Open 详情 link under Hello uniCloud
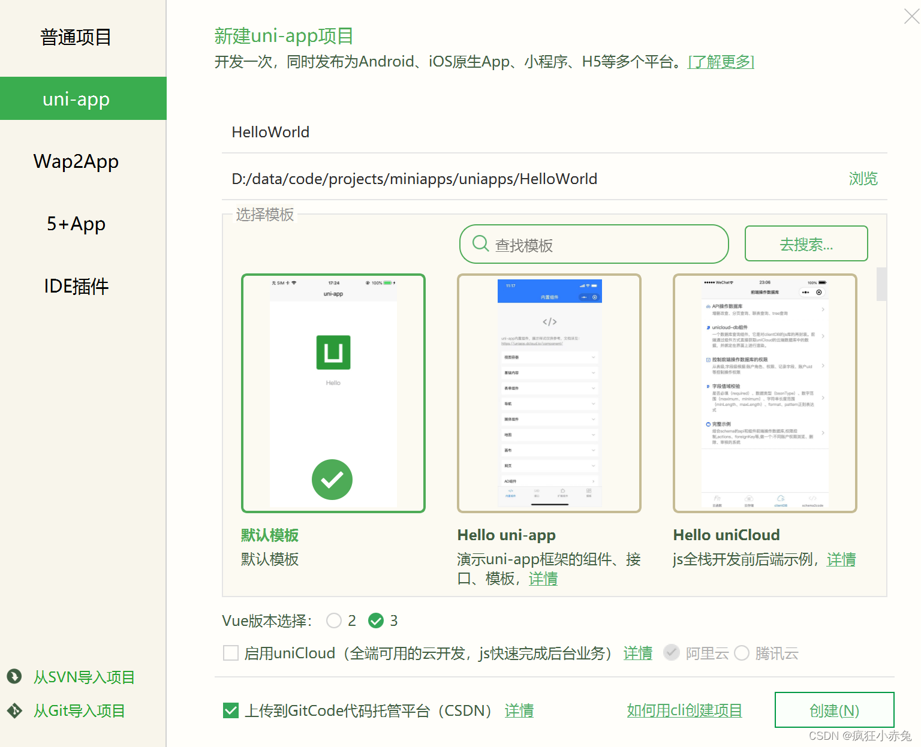Viewport: 921px width, 747px height. coord(841,559)
